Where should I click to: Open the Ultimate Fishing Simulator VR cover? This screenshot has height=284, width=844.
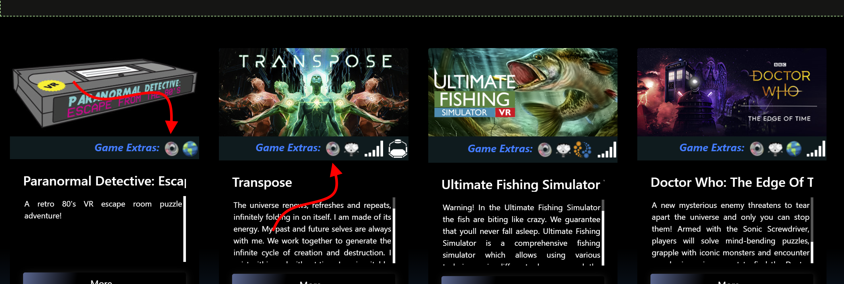click(523, 92)
